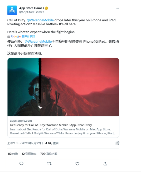View the 12 quote tweets
Image resolution: width=141 pixels, height=172 pixels.
tap(29, 154)
